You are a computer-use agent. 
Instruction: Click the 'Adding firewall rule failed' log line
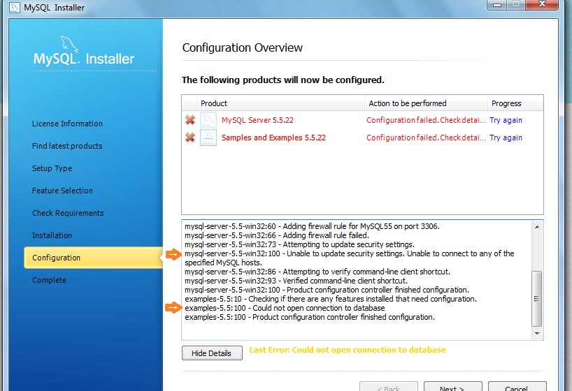(x=277, y=235)
